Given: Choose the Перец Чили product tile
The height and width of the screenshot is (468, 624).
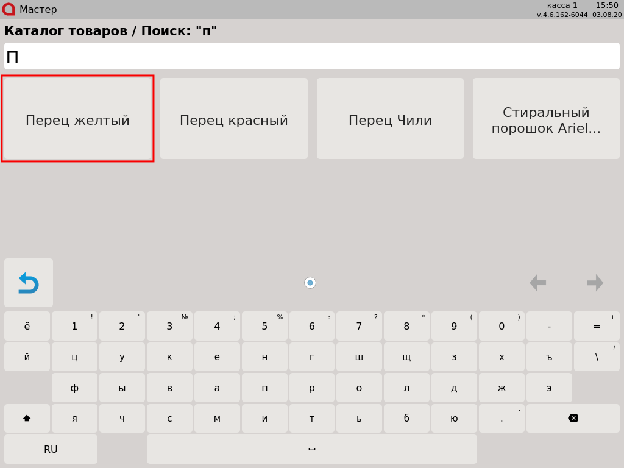Looking at the screenshot, I should pos(390,119).
